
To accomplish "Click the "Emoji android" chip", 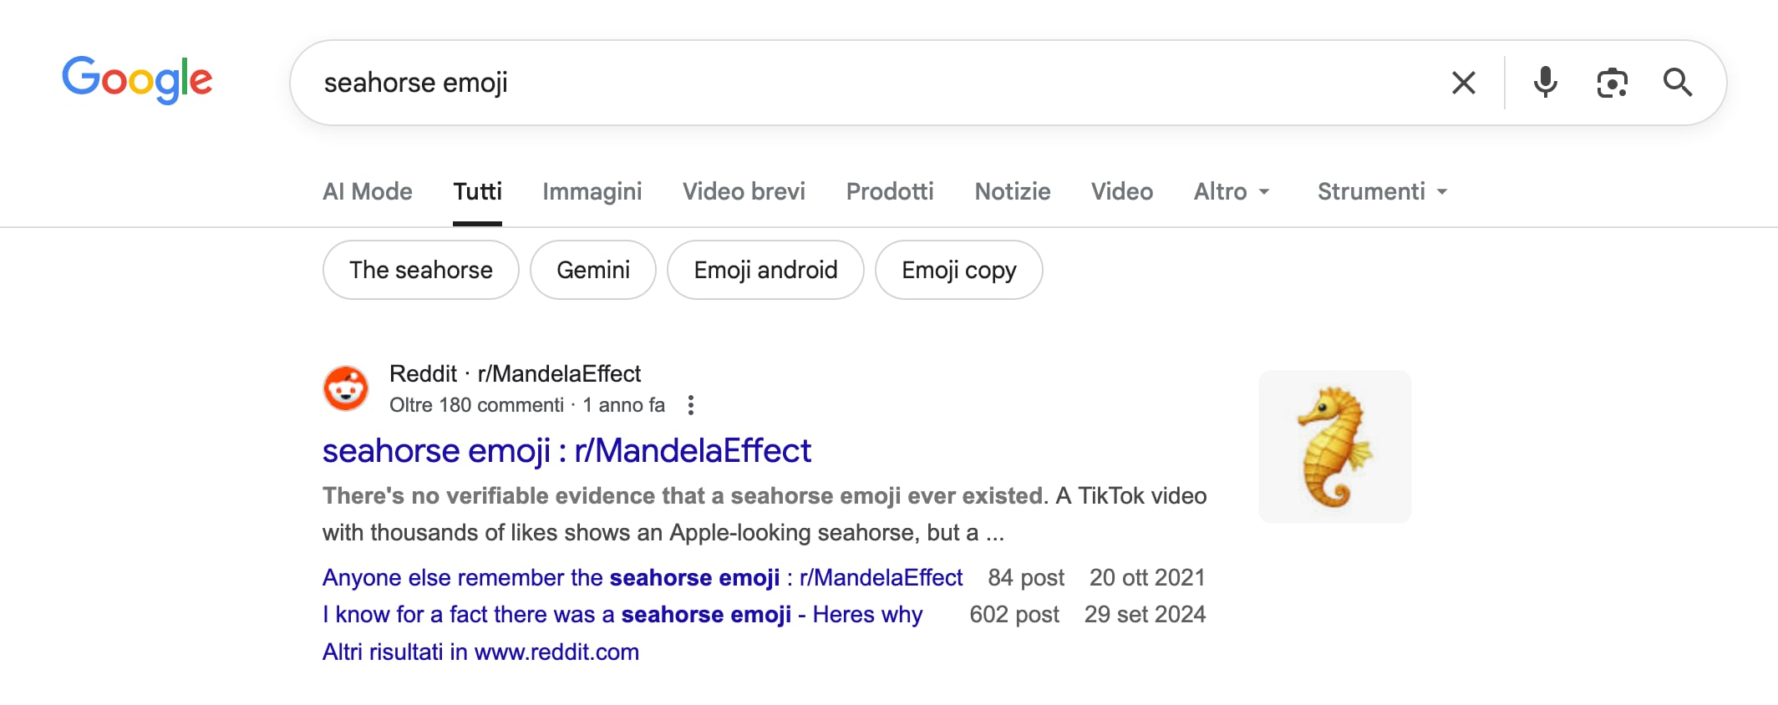I will click(x=765, y=270).
